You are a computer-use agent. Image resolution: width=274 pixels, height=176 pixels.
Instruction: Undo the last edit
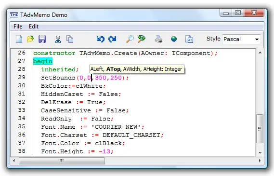tap(101, 39)
